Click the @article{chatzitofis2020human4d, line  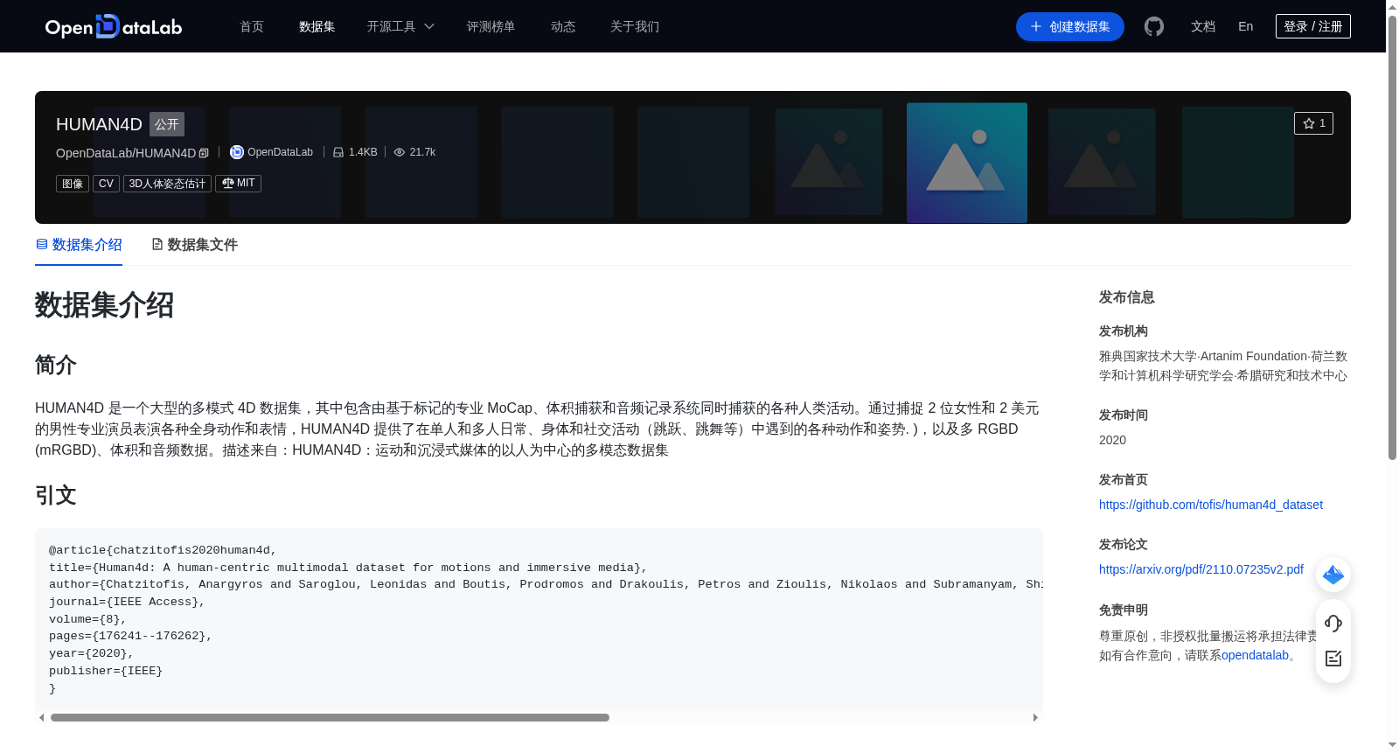click(163, 550)
